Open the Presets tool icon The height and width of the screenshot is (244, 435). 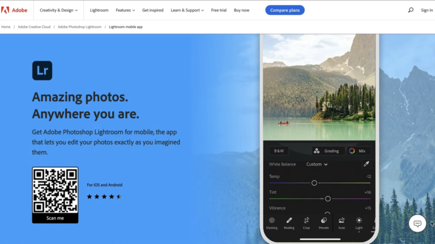324,220
